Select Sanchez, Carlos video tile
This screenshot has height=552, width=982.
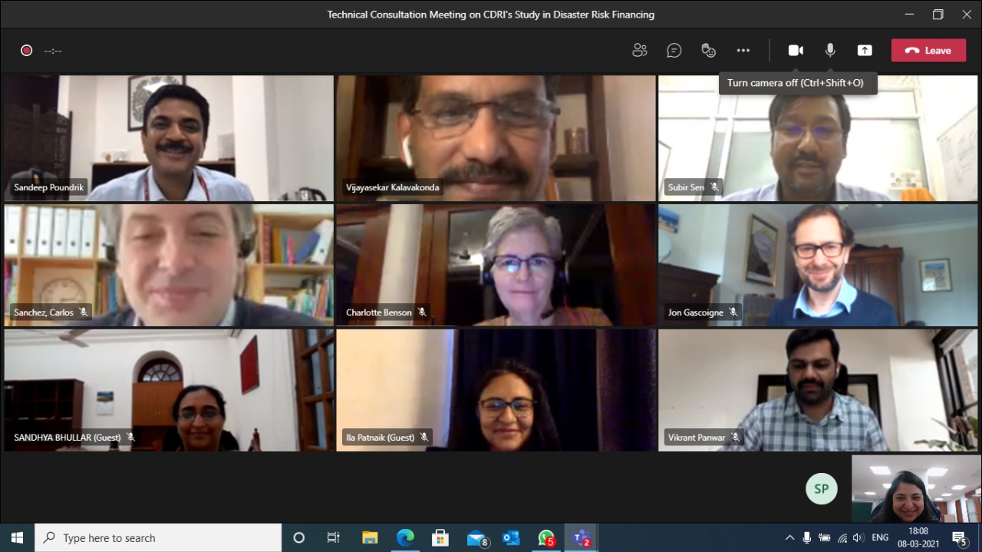point(169,265)
